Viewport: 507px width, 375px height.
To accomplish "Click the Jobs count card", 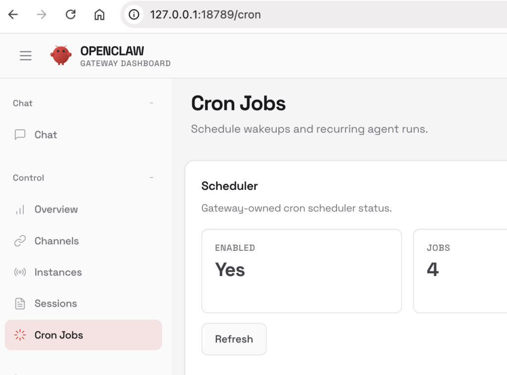I will coord(460,271).
